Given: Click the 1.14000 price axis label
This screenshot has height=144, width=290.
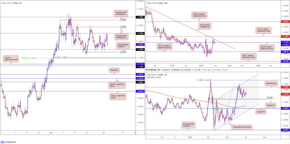Looking at the screenshot, I should point(140,17).
